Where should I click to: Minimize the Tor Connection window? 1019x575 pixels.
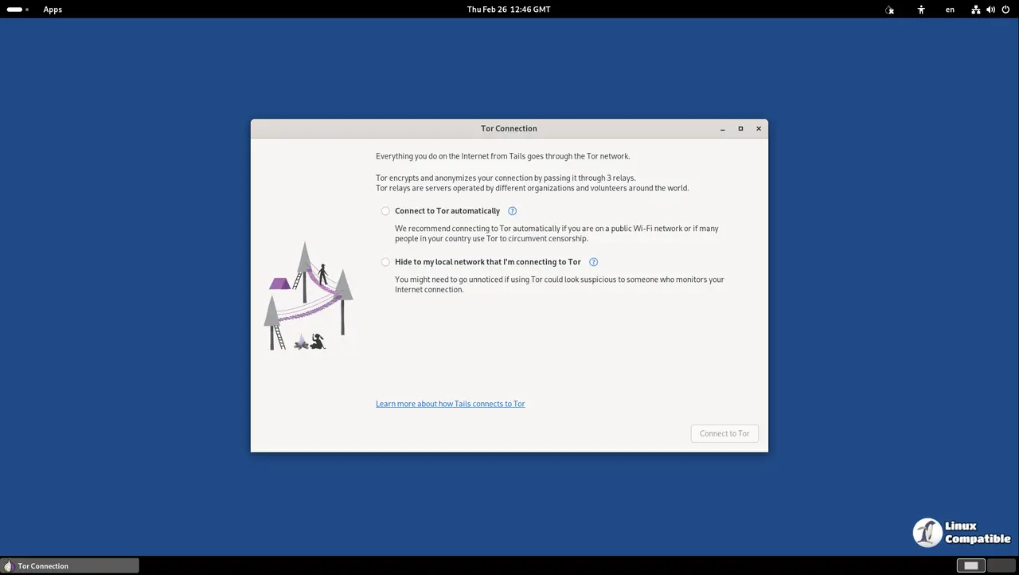point(723,128)
